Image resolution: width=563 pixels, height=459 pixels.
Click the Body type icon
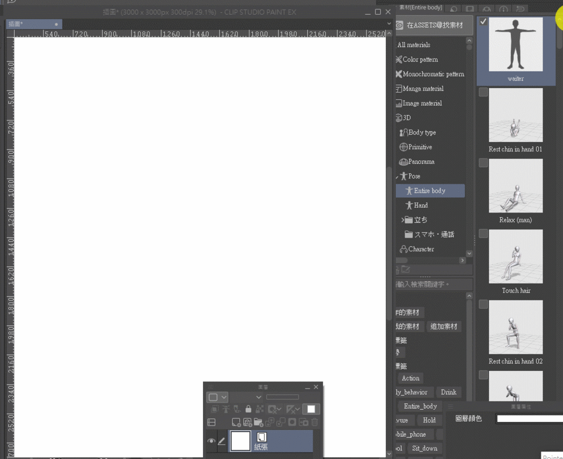point(403,133)
